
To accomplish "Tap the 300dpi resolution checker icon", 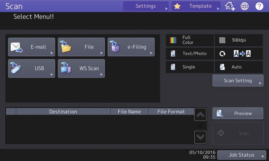I will (x=222, y=40).
